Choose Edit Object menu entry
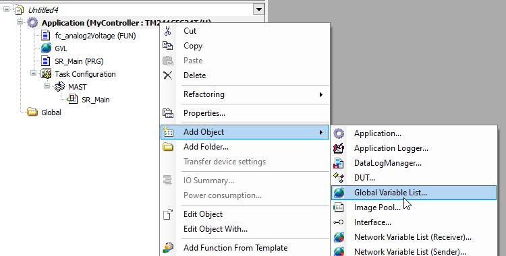 (245, 214)
